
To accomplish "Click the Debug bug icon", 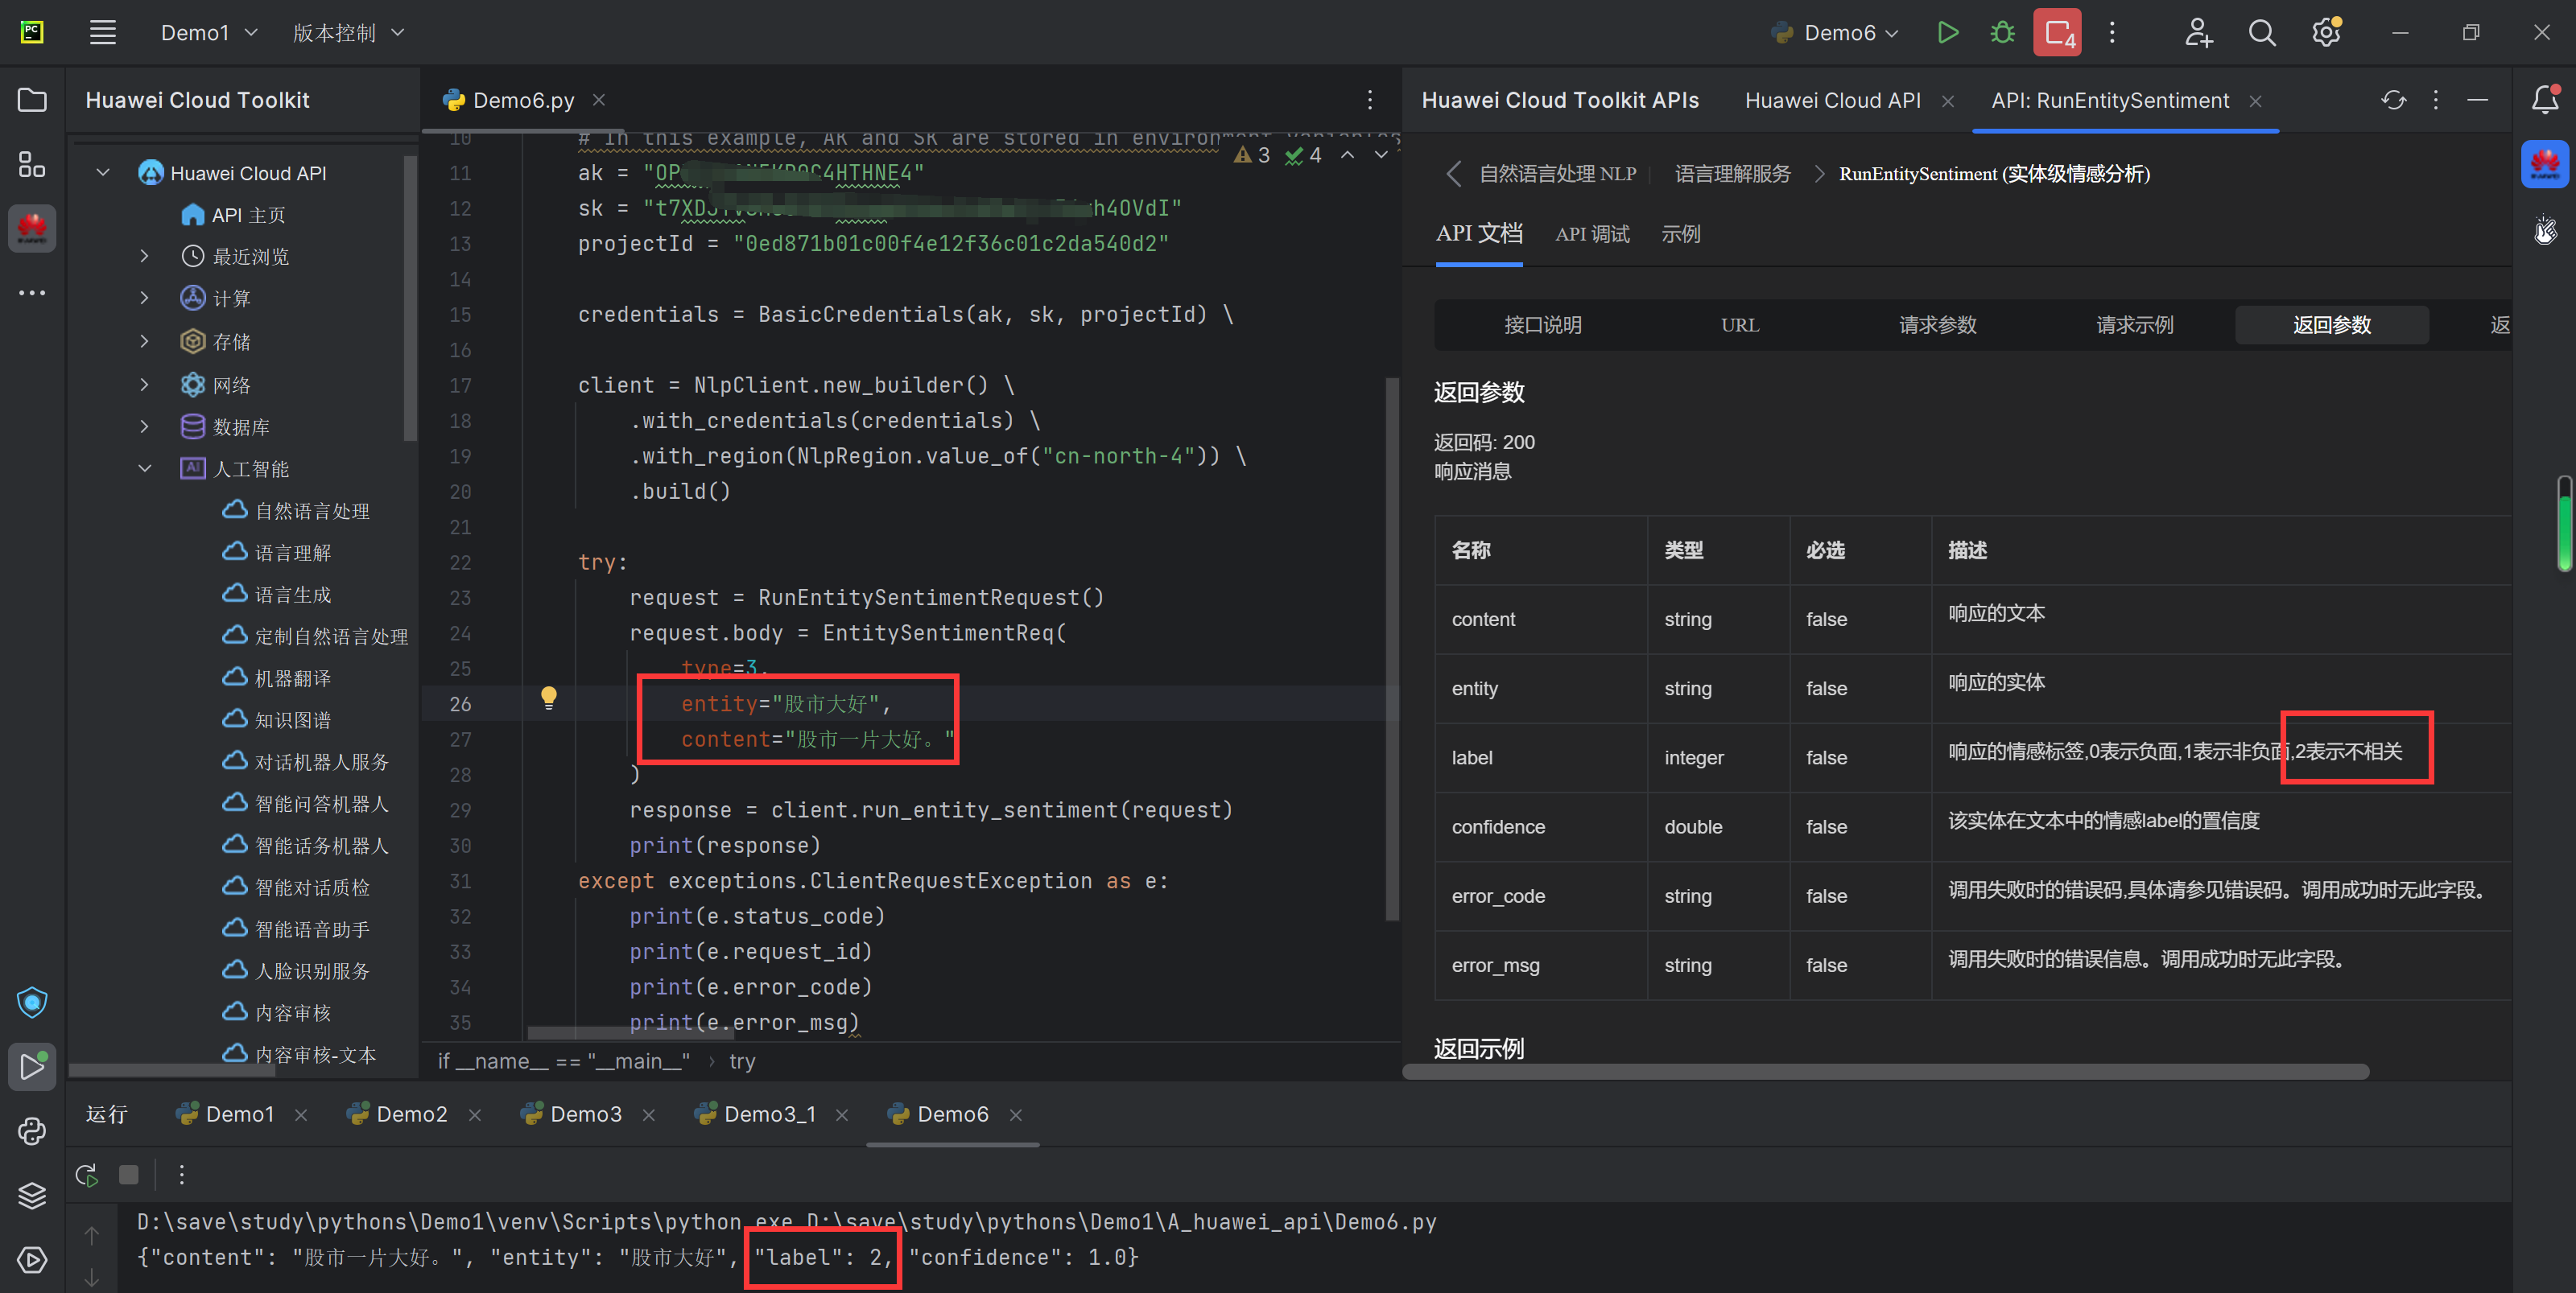I will [x=2002, y=33].
